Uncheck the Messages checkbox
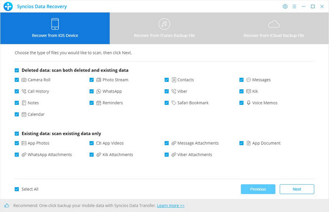Screen dimensions: 329x212 [242, 80]
